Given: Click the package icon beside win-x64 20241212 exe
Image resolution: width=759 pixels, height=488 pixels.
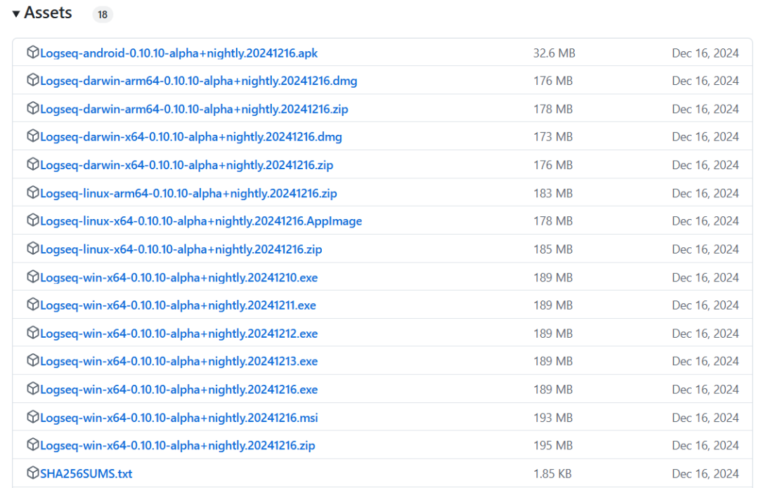Looking at the screenshot, I should point(32,333).
